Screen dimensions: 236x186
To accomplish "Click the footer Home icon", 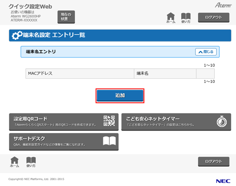I will 15,162.
